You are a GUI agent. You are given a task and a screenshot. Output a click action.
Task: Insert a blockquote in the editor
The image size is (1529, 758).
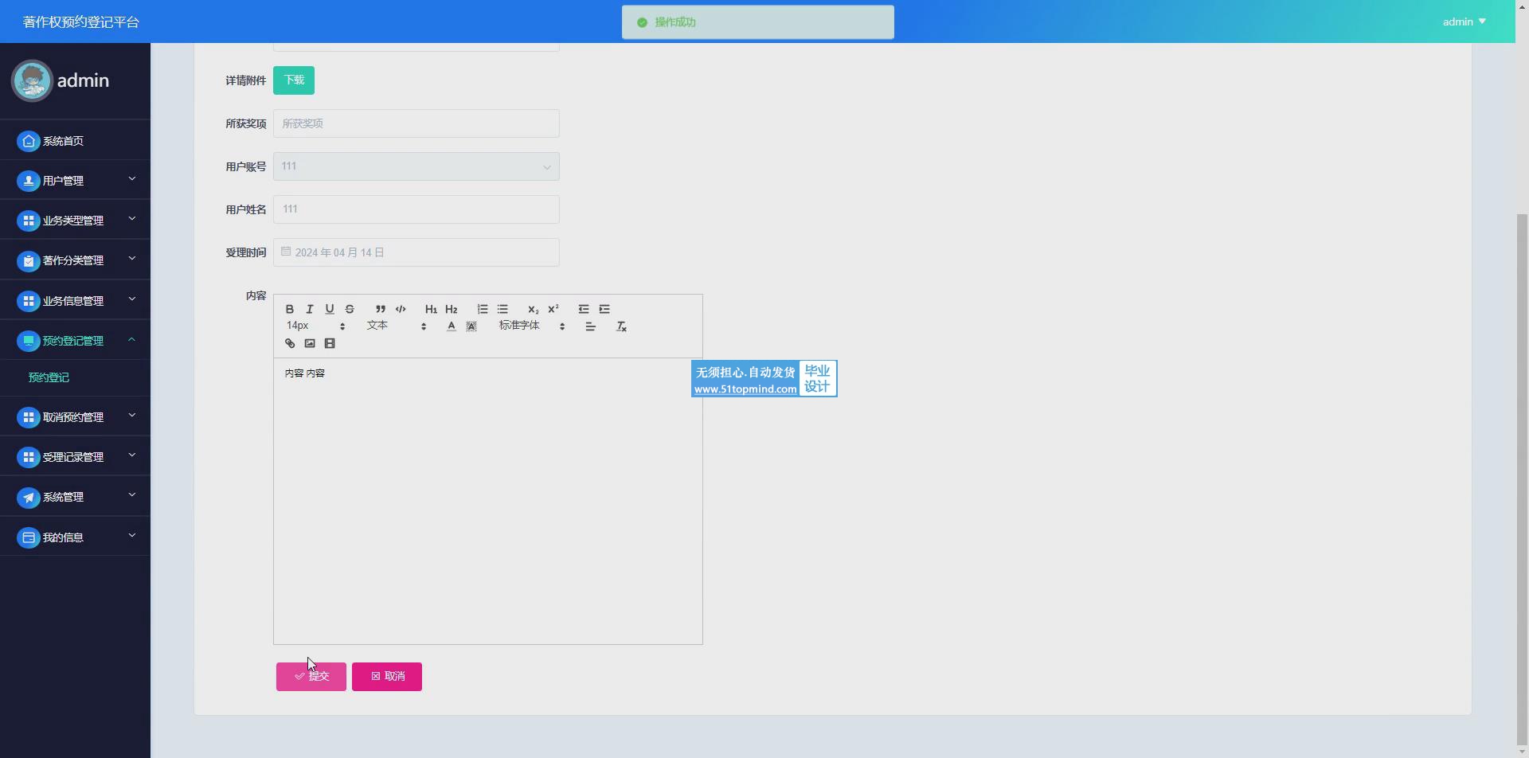pos(381,309)
